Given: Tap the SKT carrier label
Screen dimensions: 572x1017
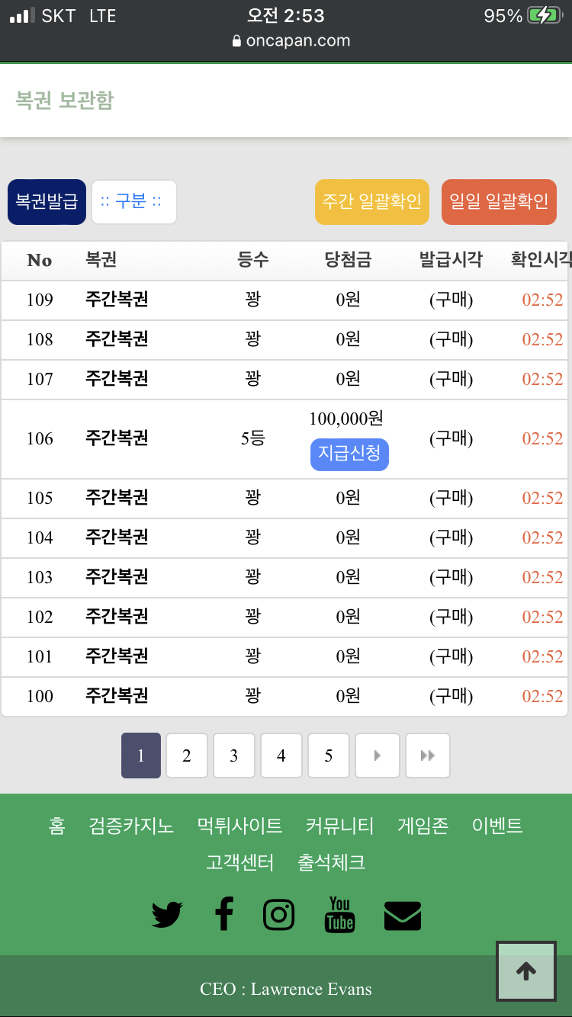Looking at the screenshot, I should (59, 15).
